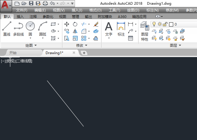This screenshot has height=140, width=197.
Task: Open the customize quick access toolbar dropdown
Action: pos(72,4)
